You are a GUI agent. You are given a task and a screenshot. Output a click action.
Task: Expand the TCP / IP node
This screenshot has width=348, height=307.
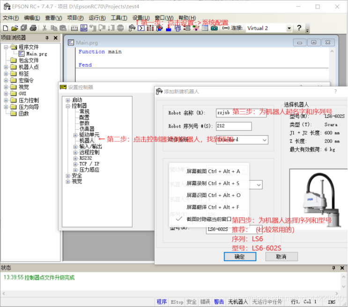pos(75,164)
